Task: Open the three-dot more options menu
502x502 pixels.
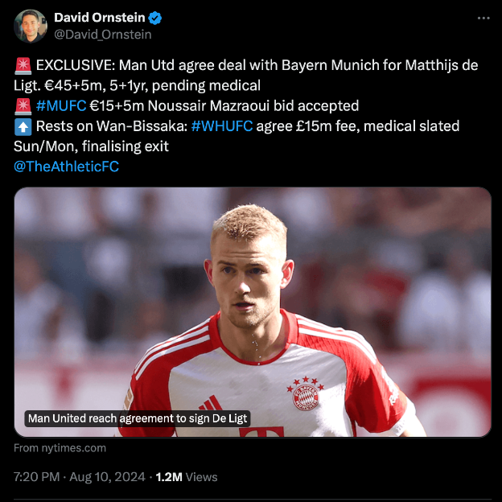Action: 483,19
